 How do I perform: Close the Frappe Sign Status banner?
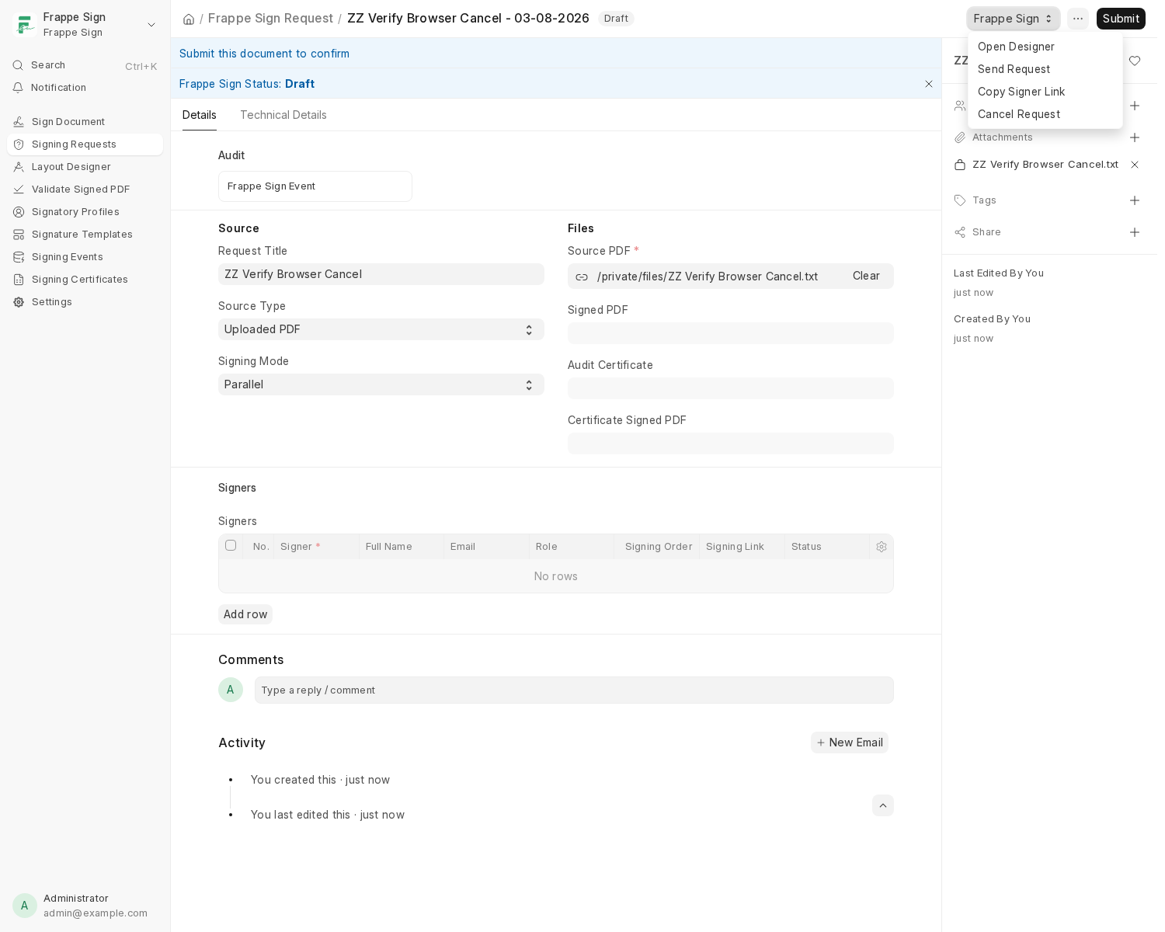pyautogui.click(x=929, y=84)
